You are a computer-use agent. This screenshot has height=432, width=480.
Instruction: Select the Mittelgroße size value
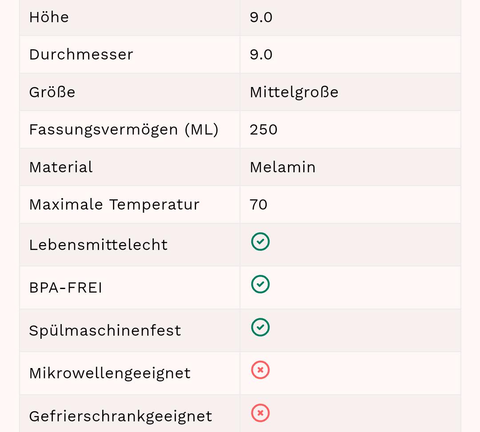(294, 92)
